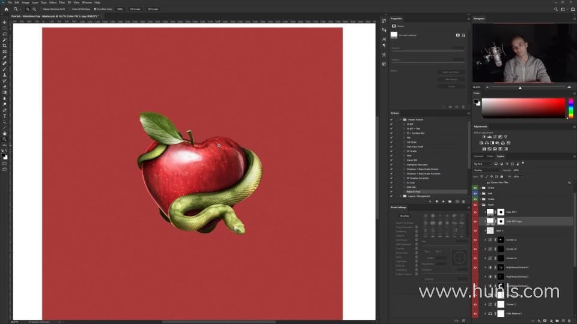Click the 100% zoom button
This screenshot has height=324, width=577.
(120, 9)
